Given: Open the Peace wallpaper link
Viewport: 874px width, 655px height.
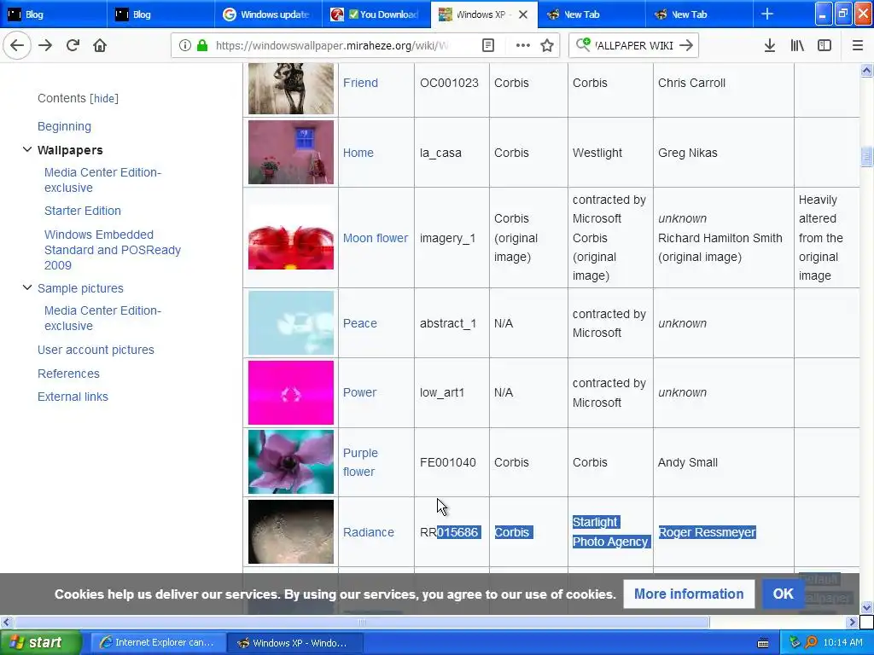Looking at the screenshot, I should coord(359,323).
